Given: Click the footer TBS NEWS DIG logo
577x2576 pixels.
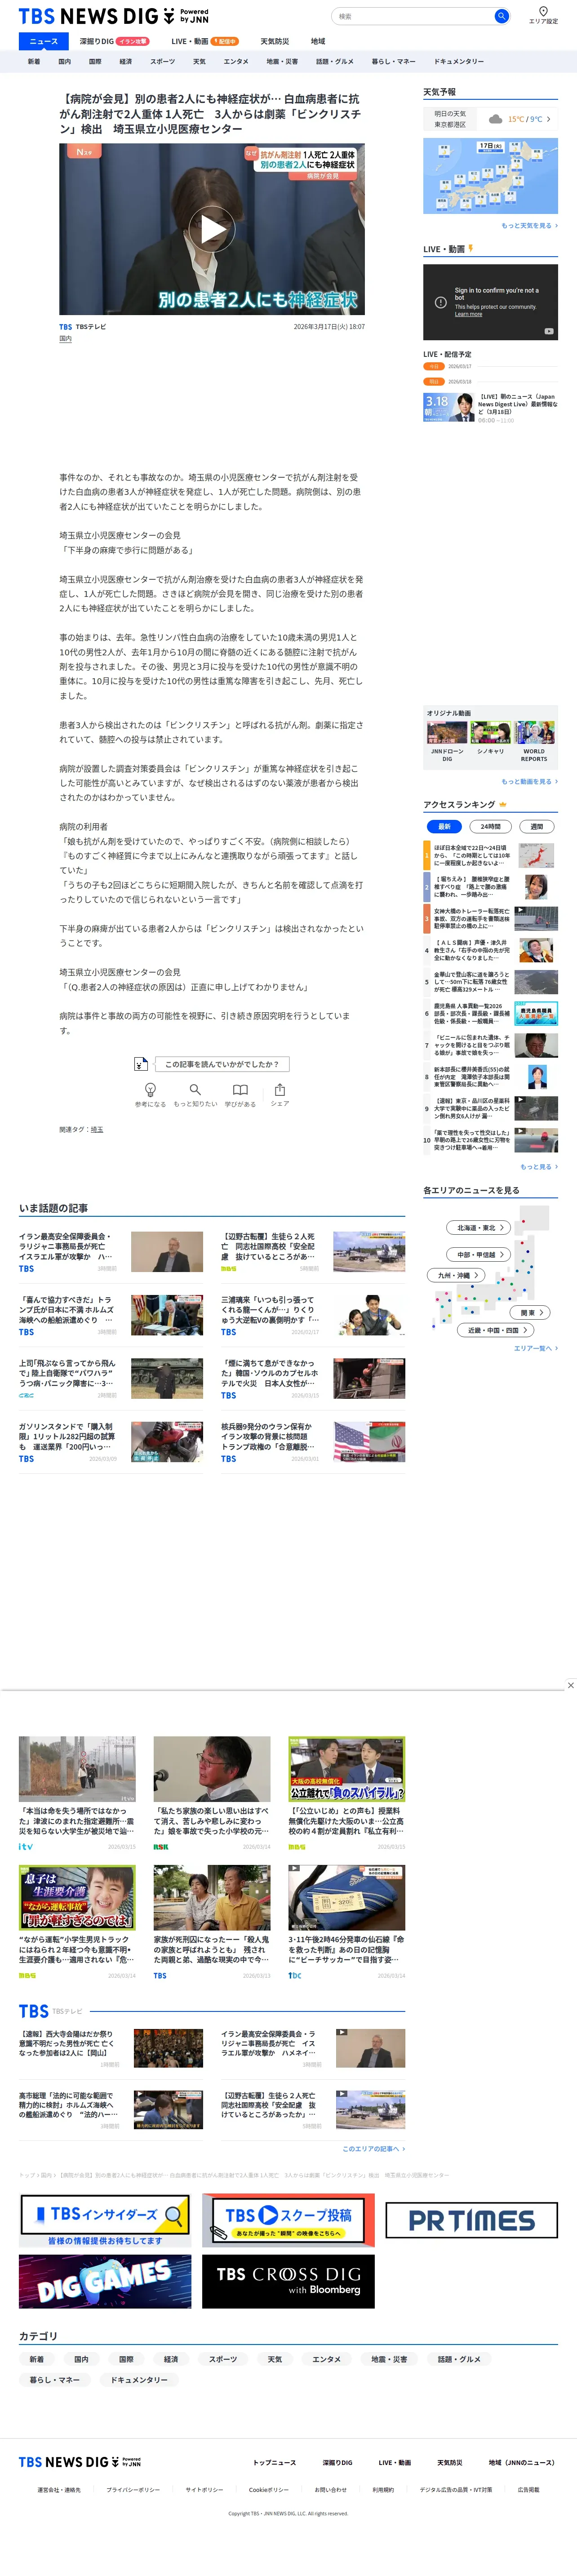Looking at the screenshot, I should tap(80, 2462).
